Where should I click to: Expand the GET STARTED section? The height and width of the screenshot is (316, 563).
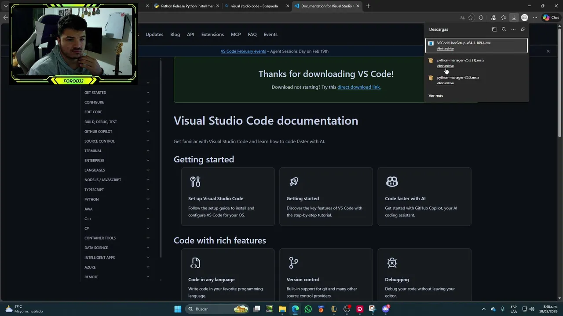coord(117,93)
